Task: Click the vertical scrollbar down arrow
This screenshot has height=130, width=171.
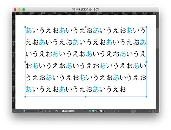Action: 157,108
